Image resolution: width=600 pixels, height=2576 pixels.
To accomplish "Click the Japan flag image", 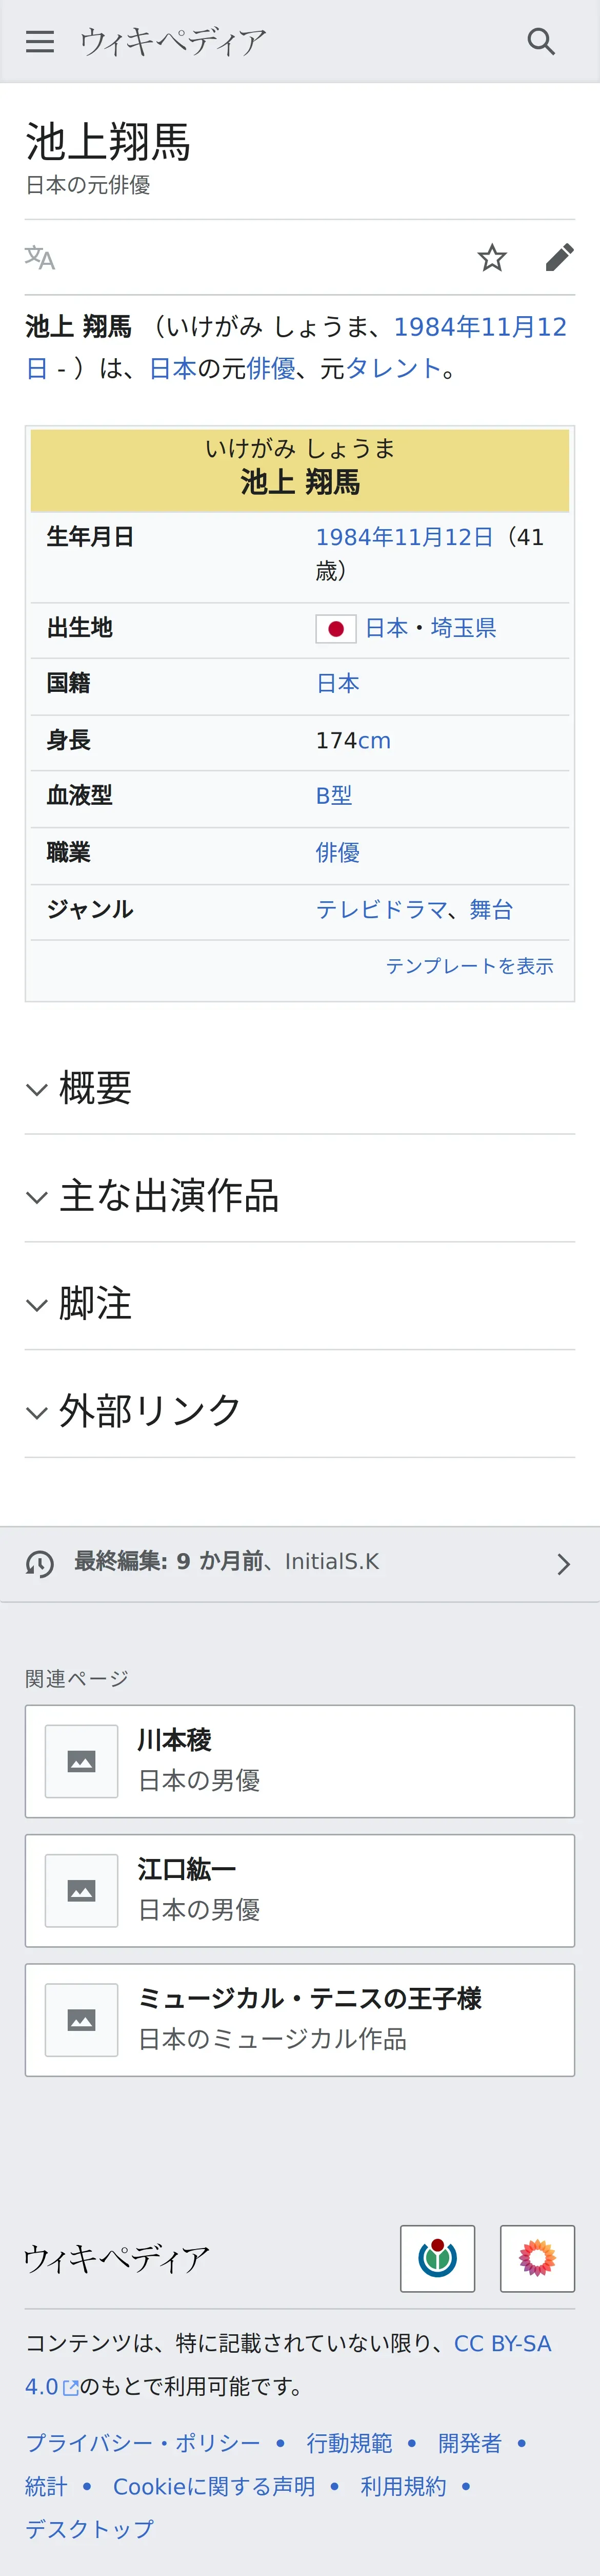I will tap(335, 629).
